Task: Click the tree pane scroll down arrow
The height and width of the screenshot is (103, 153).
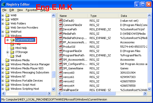Action: 54,89
